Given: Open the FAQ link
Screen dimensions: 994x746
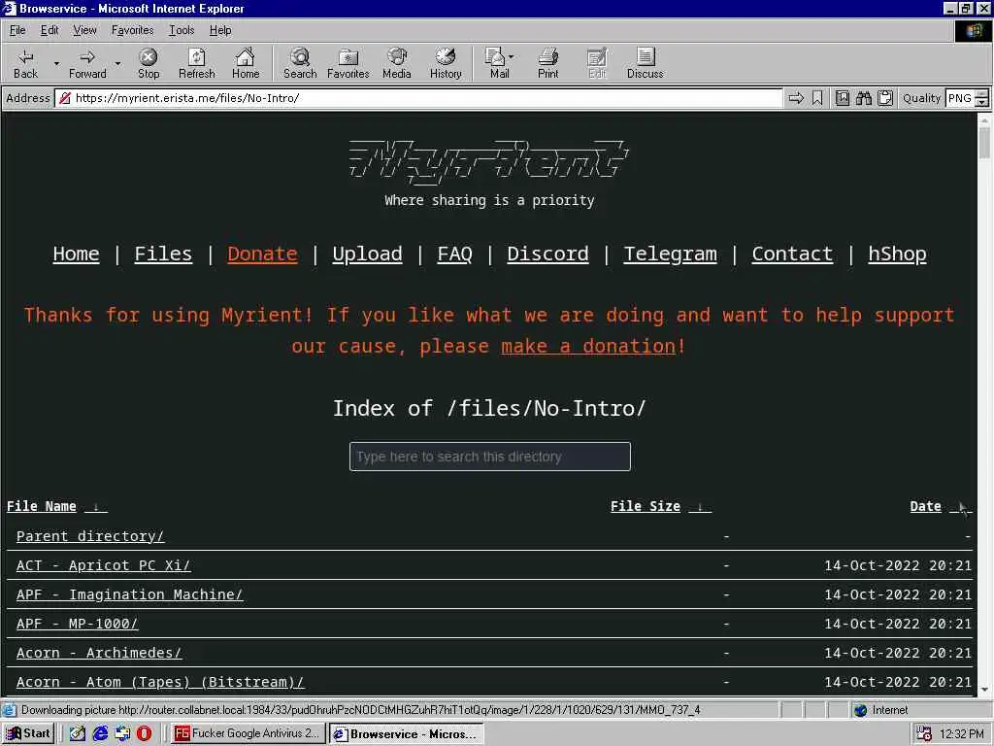Looking at the screenshot, I should pos(454,254).
